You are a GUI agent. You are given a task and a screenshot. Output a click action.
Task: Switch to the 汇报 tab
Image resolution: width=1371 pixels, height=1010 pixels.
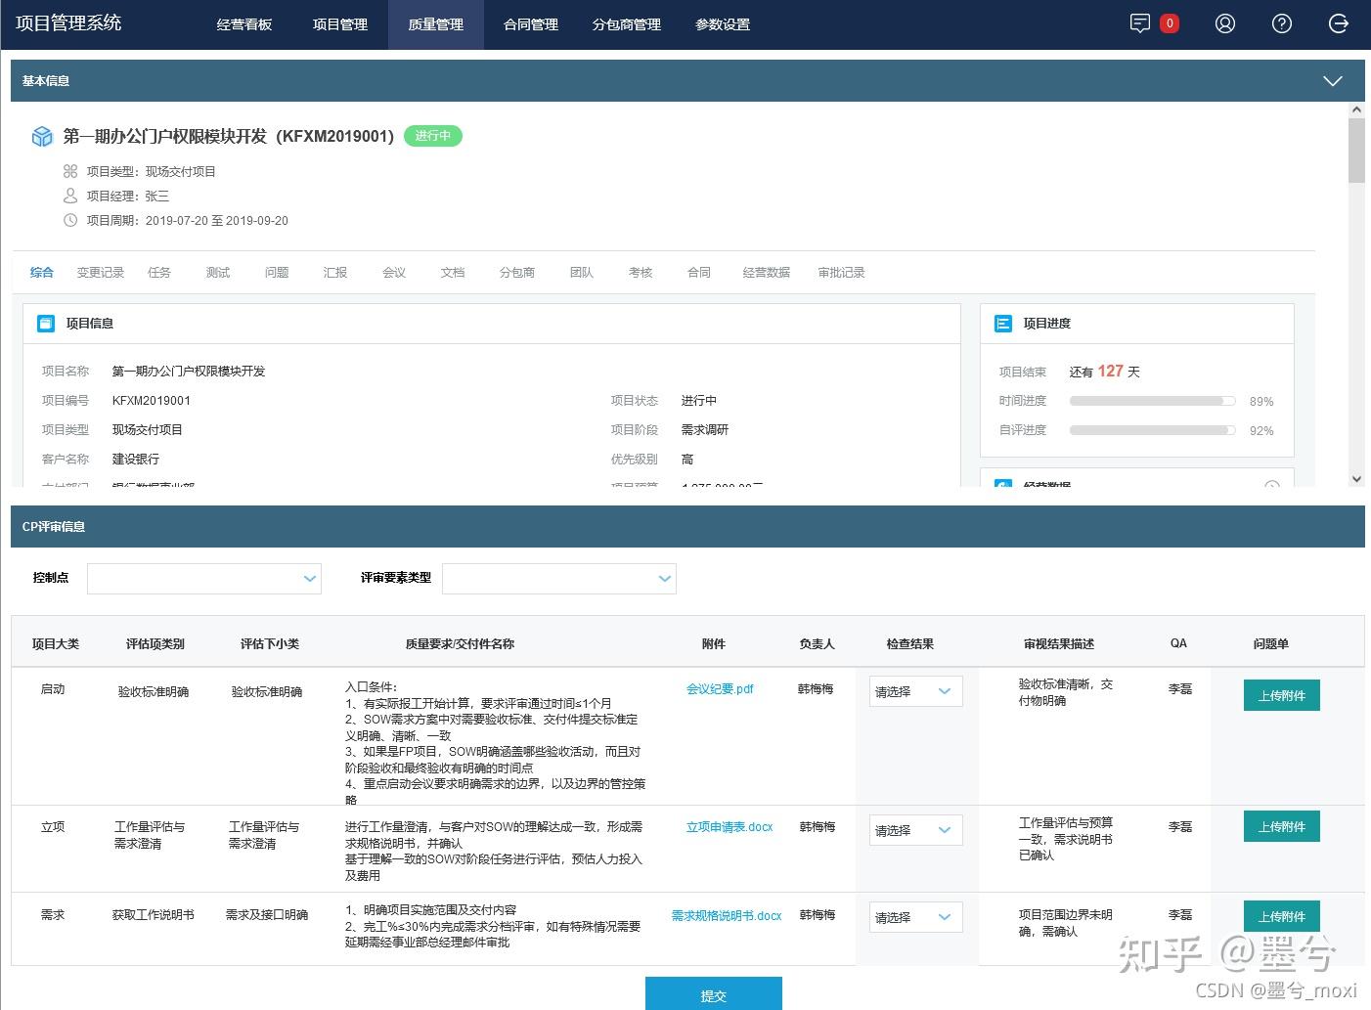pos(335,273)
